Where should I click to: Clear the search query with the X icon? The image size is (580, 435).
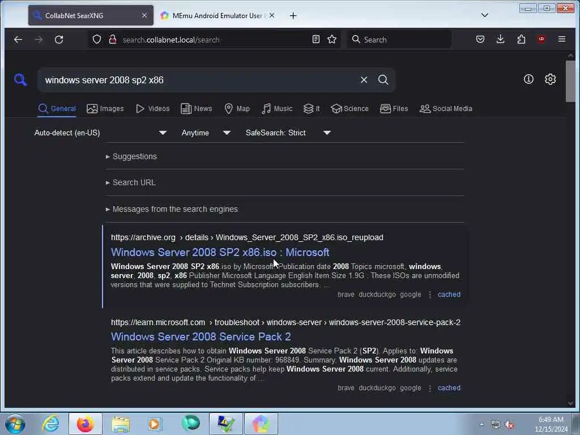tap(364, 80)
